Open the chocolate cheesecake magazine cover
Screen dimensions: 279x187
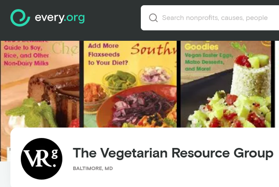click(40, 84)
